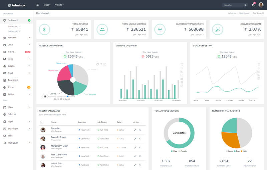
Task: Pause the revenue chart timeline playback
Action: pyautogui.click(x=45, y=97)
